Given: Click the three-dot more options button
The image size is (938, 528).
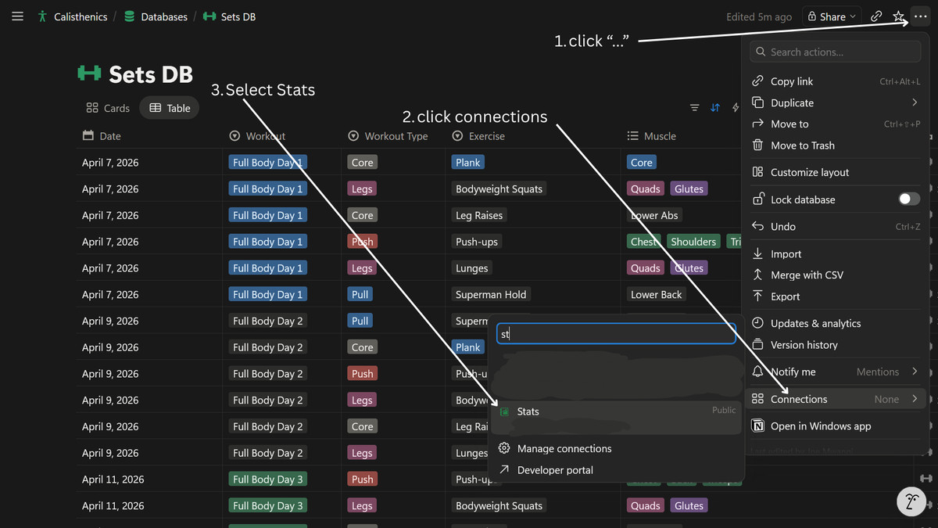Looking at the screenshot, I should pos(920,16).
